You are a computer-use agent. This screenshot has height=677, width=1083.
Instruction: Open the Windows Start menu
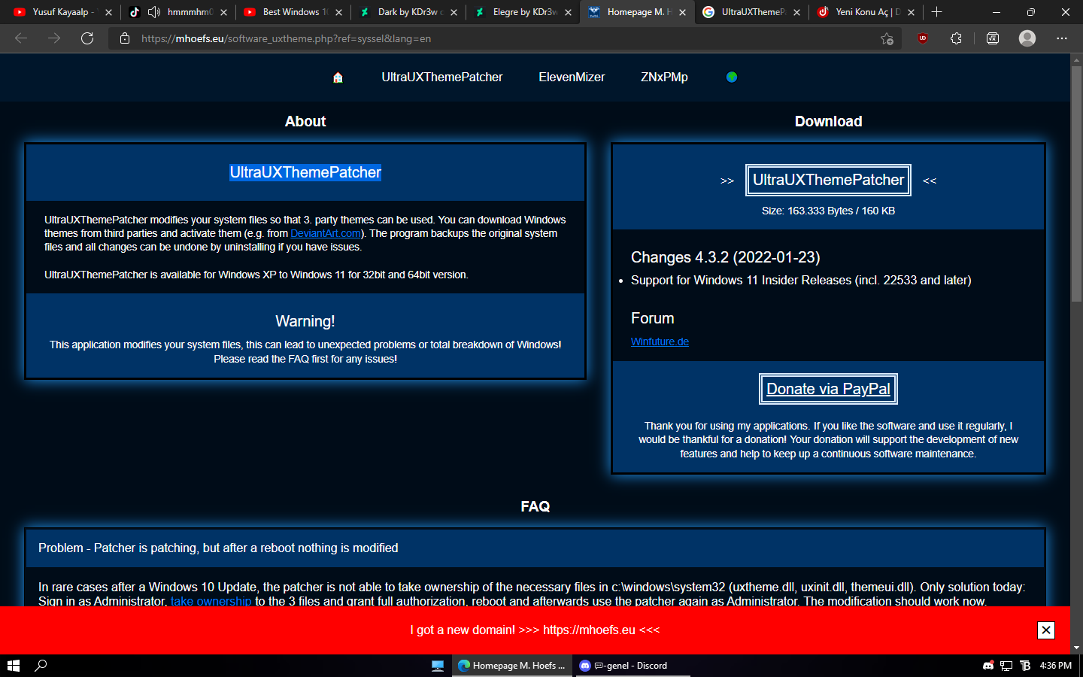[13, 666]
